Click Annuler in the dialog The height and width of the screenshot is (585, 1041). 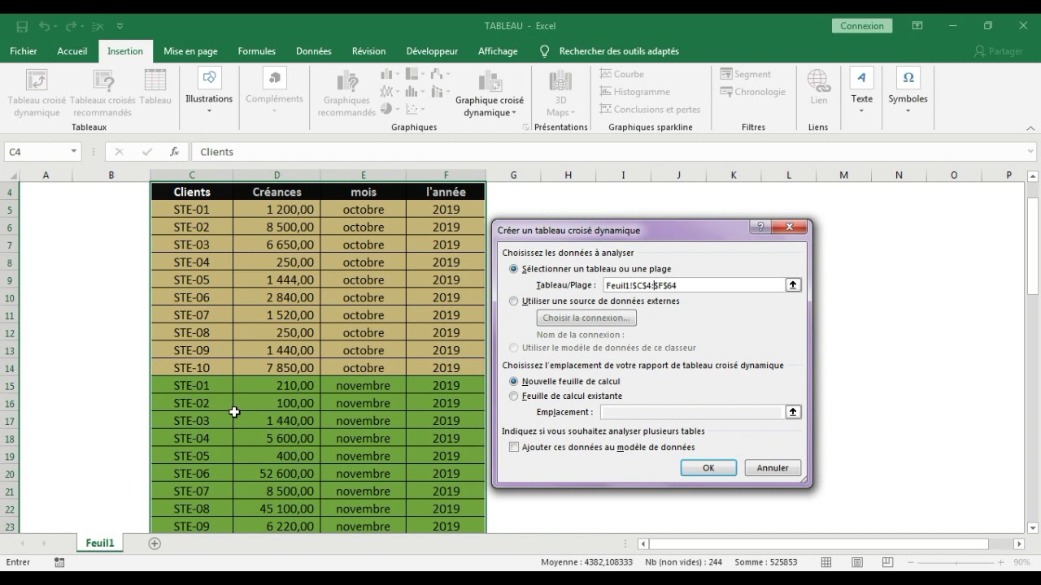click(773, 468)
